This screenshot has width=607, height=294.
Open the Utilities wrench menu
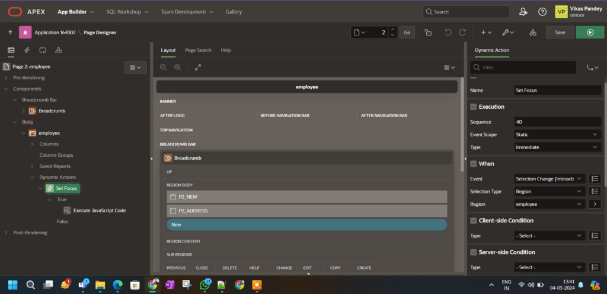coord(507,33)
